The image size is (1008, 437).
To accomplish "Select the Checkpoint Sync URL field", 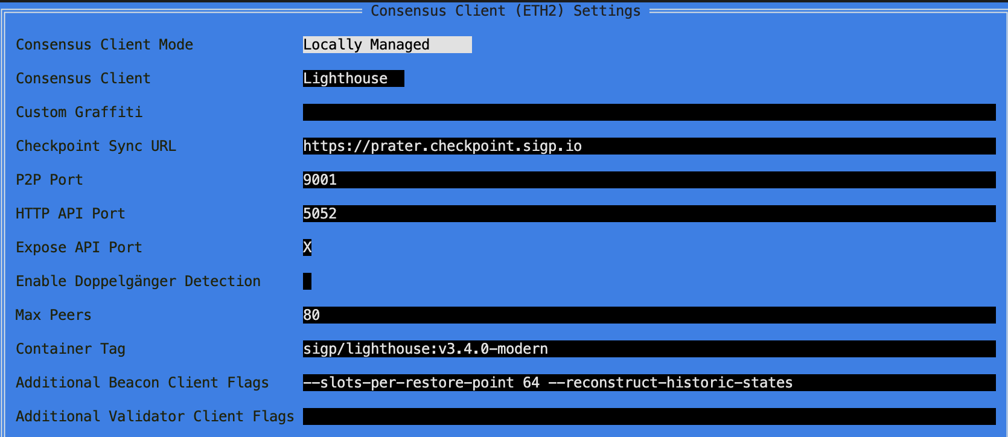I will coord(649,146).
